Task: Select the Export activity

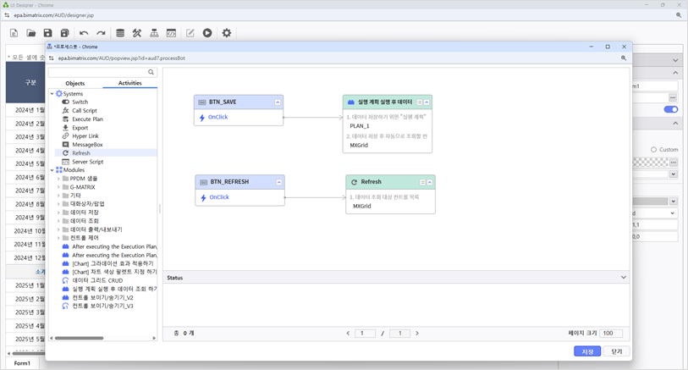Action: [80, 128]
